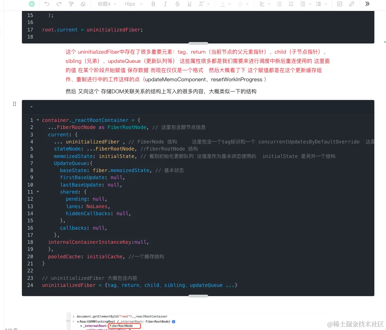The height and width of the screenshot is (330, 386).
Task: Click the red paragraph mentioning updateMemoComponent
Action: (198, 66)
